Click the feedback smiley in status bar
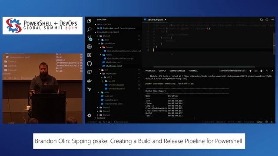The height and width of the screenshot is (156, 278). [266, 122]
